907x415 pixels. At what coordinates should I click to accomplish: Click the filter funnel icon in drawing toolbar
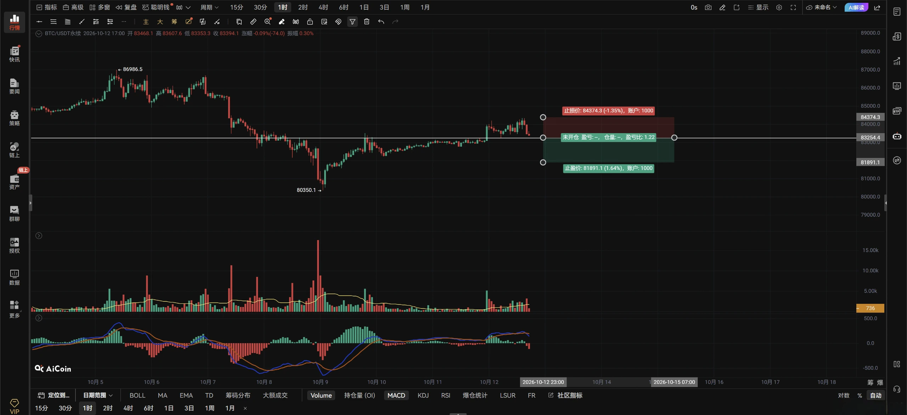coord(353,22)
